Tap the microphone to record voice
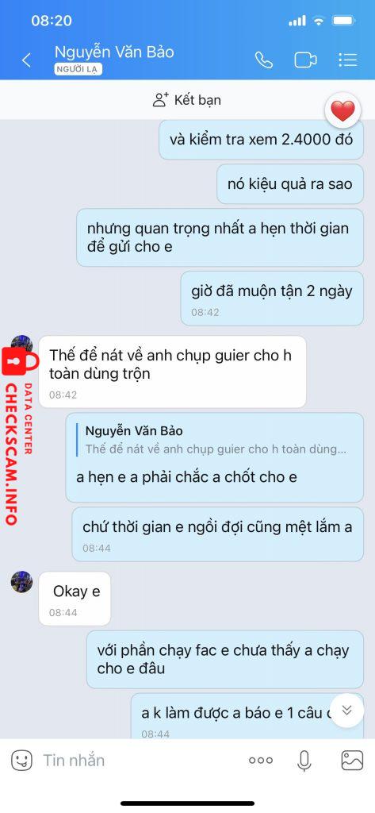The height and width of the screenshot is (813, 375). click(x=304, y=760)
